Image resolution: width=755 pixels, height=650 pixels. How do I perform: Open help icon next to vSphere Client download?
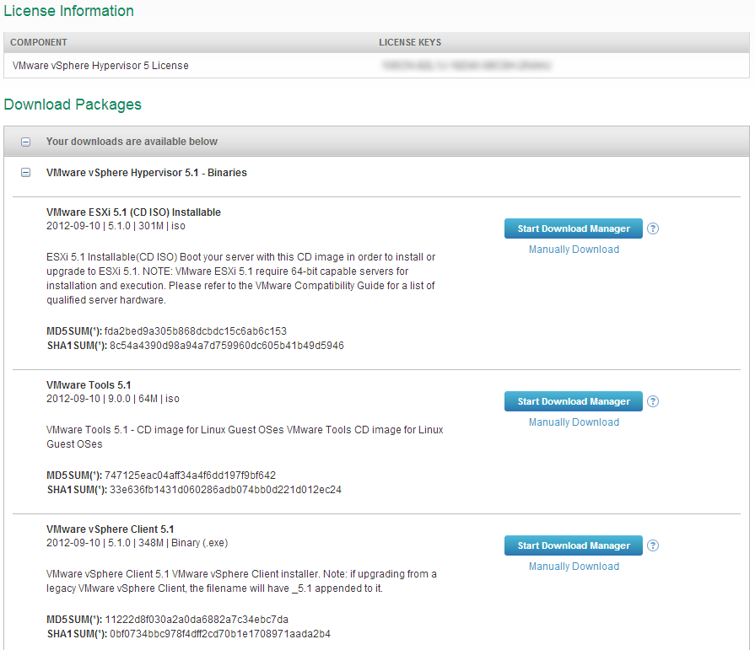653,545
